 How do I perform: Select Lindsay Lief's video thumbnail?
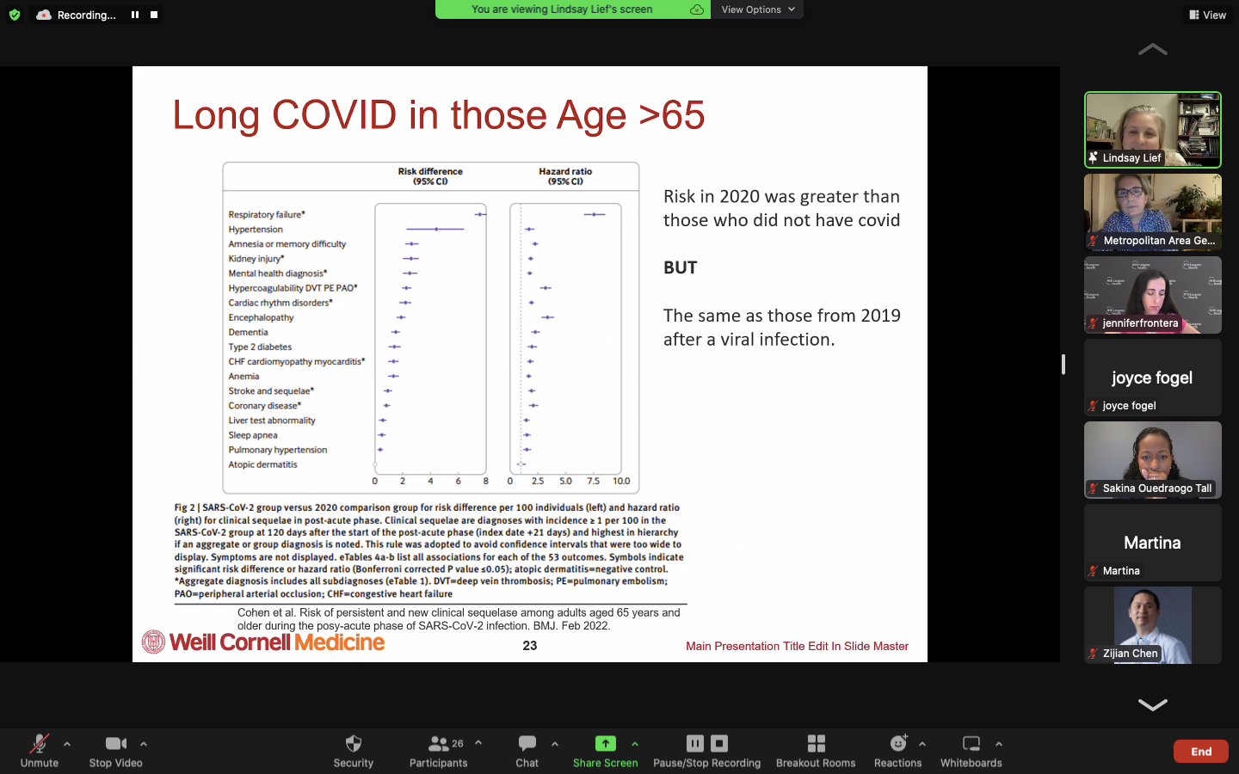(x=1153, y=130)
